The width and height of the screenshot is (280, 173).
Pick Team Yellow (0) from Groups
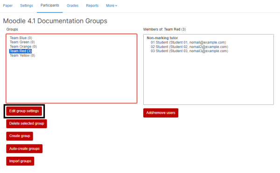tap(22, 55)
